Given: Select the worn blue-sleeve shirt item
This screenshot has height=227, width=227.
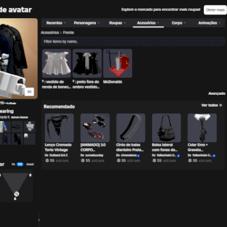Looking at the screenshot, I should pos(5,127).
